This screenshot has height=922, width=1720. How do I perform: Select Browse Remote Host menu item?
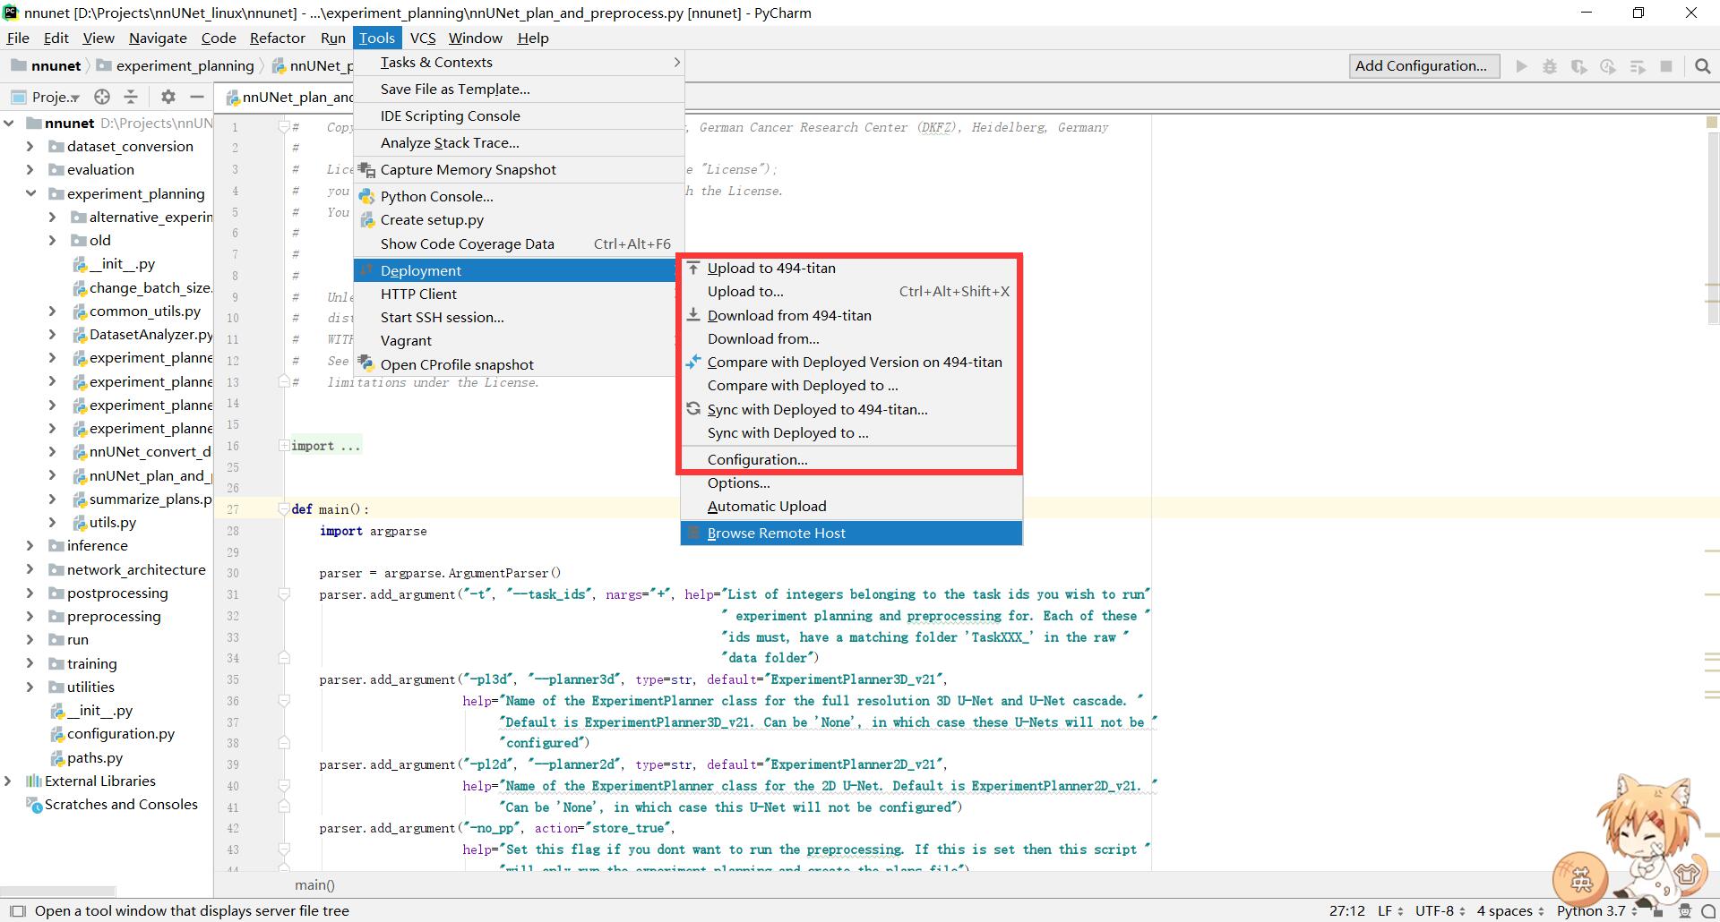pos(851,533)
